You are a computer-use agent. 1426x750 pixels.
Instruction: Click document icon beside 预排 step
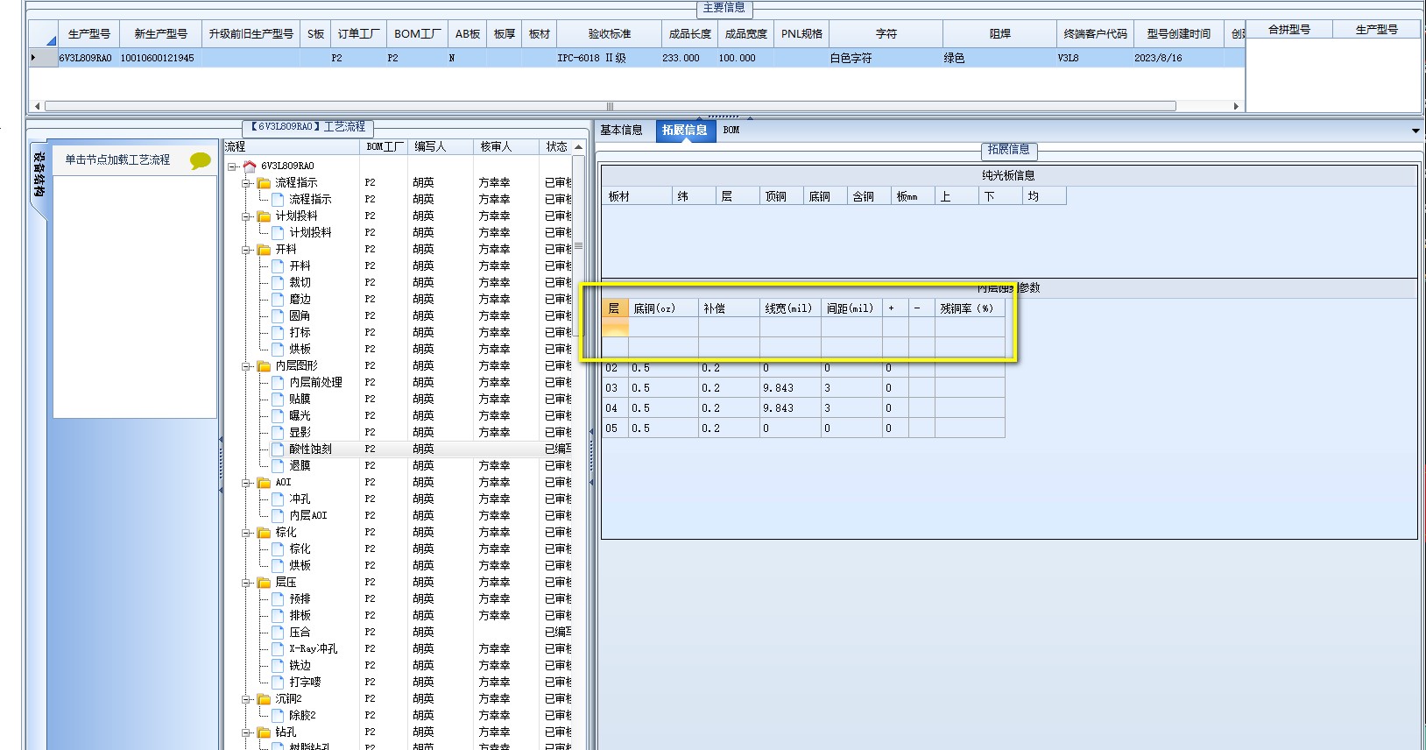[278, 598]
